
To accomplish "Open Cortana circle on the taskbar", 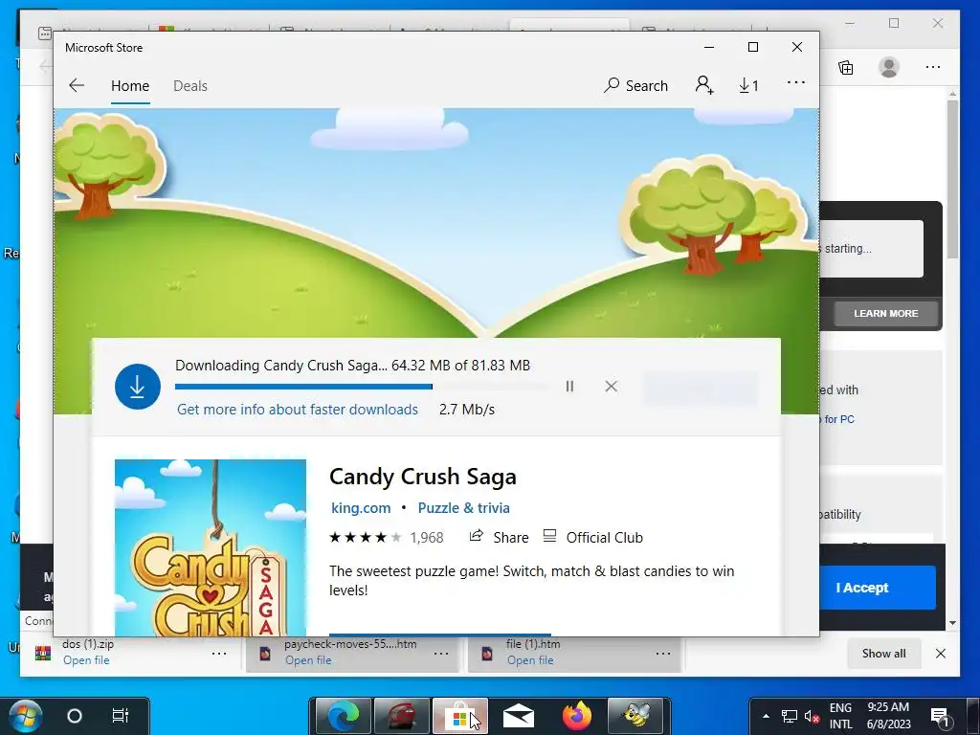I will pos(75,716).
